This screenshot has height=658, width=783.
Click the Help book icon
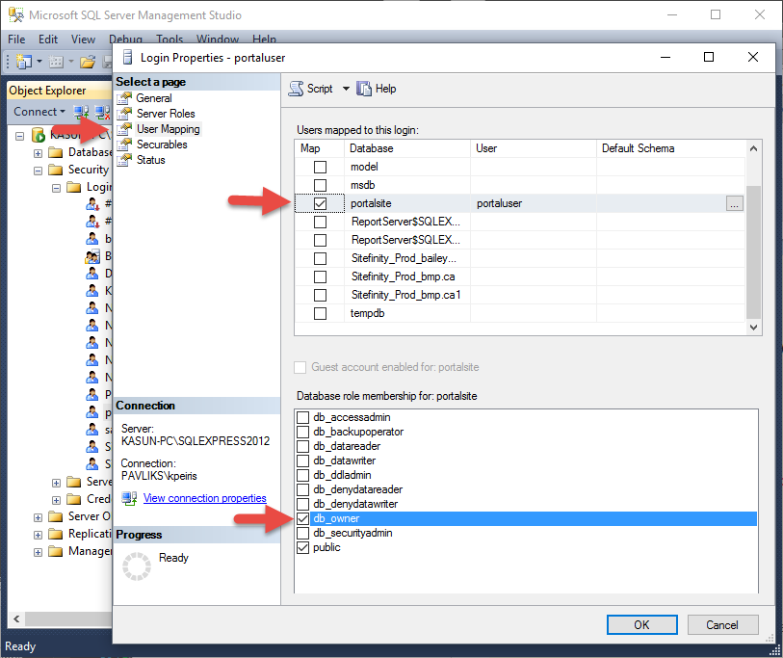(364, 89)
